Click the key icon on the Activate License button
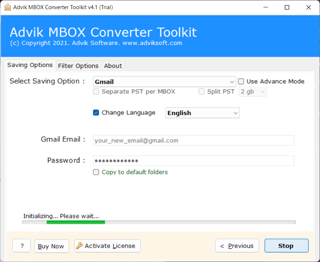The height and width of the screenshot is (262, 320). 79,246
